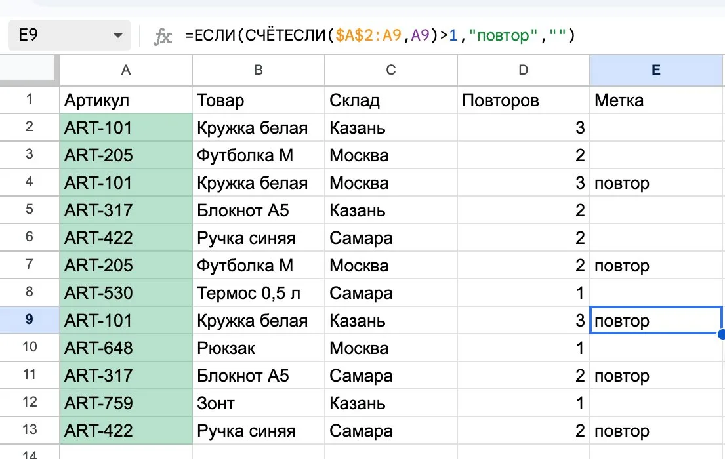This screenshot has height=459, width=725.
Task: Select column E header
Action: coord(656,70)
